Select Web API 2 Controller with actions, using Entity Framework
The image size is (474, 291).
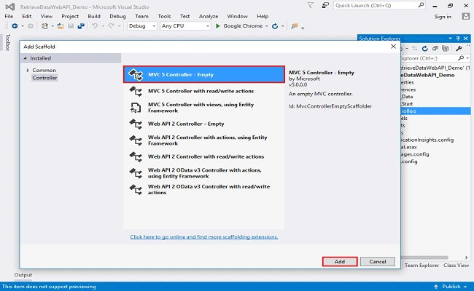(204, 140)
